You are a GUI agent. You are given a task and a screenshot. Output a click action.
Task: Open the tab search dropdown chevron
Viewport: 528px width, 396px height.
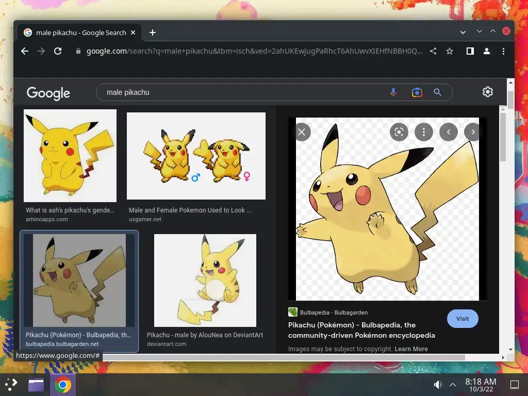tap(463, 32)
